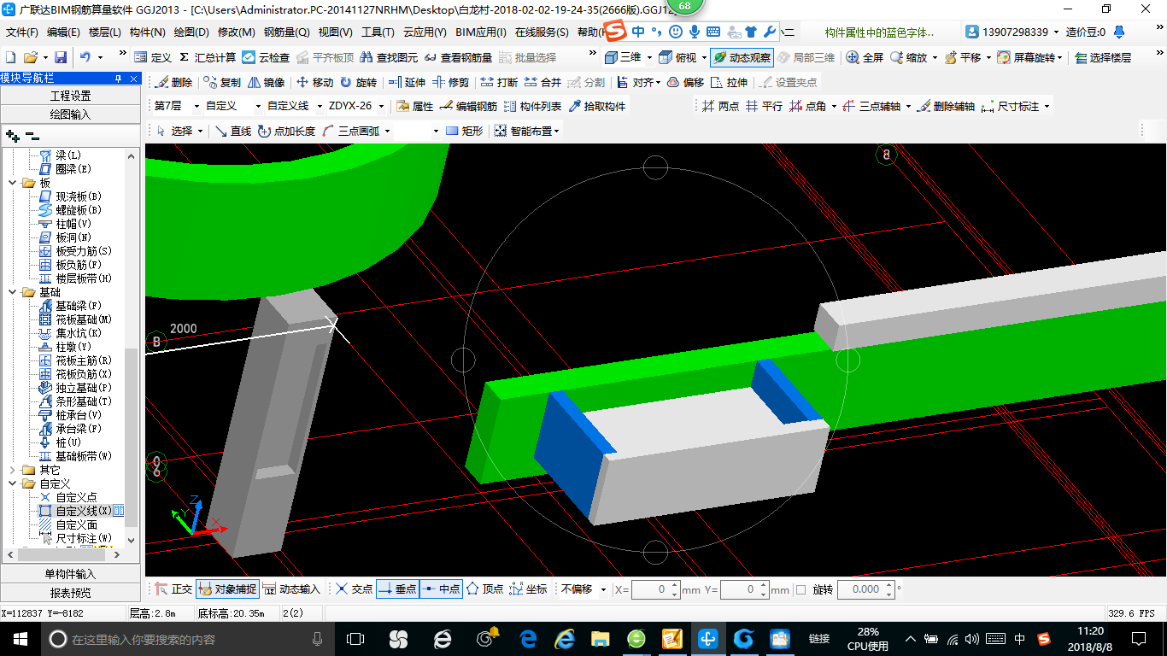The height and width of the screenshot is (656, 1167).
Task: Click 两点 two-point auxiliary axis
Action: (x=720, y=107)
